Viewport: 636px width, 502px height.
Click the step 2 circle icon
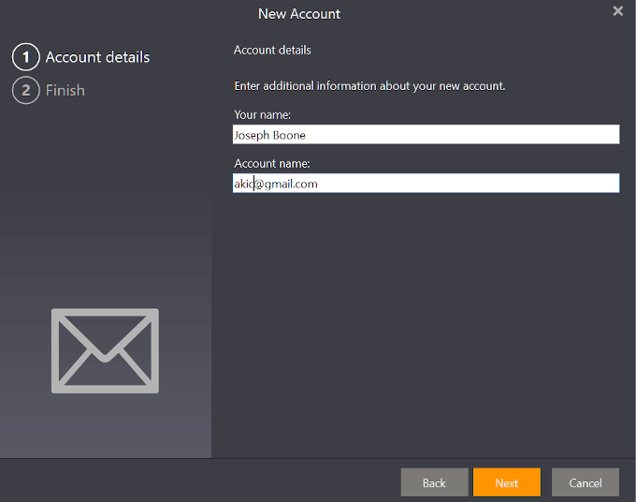coord(26,90)
